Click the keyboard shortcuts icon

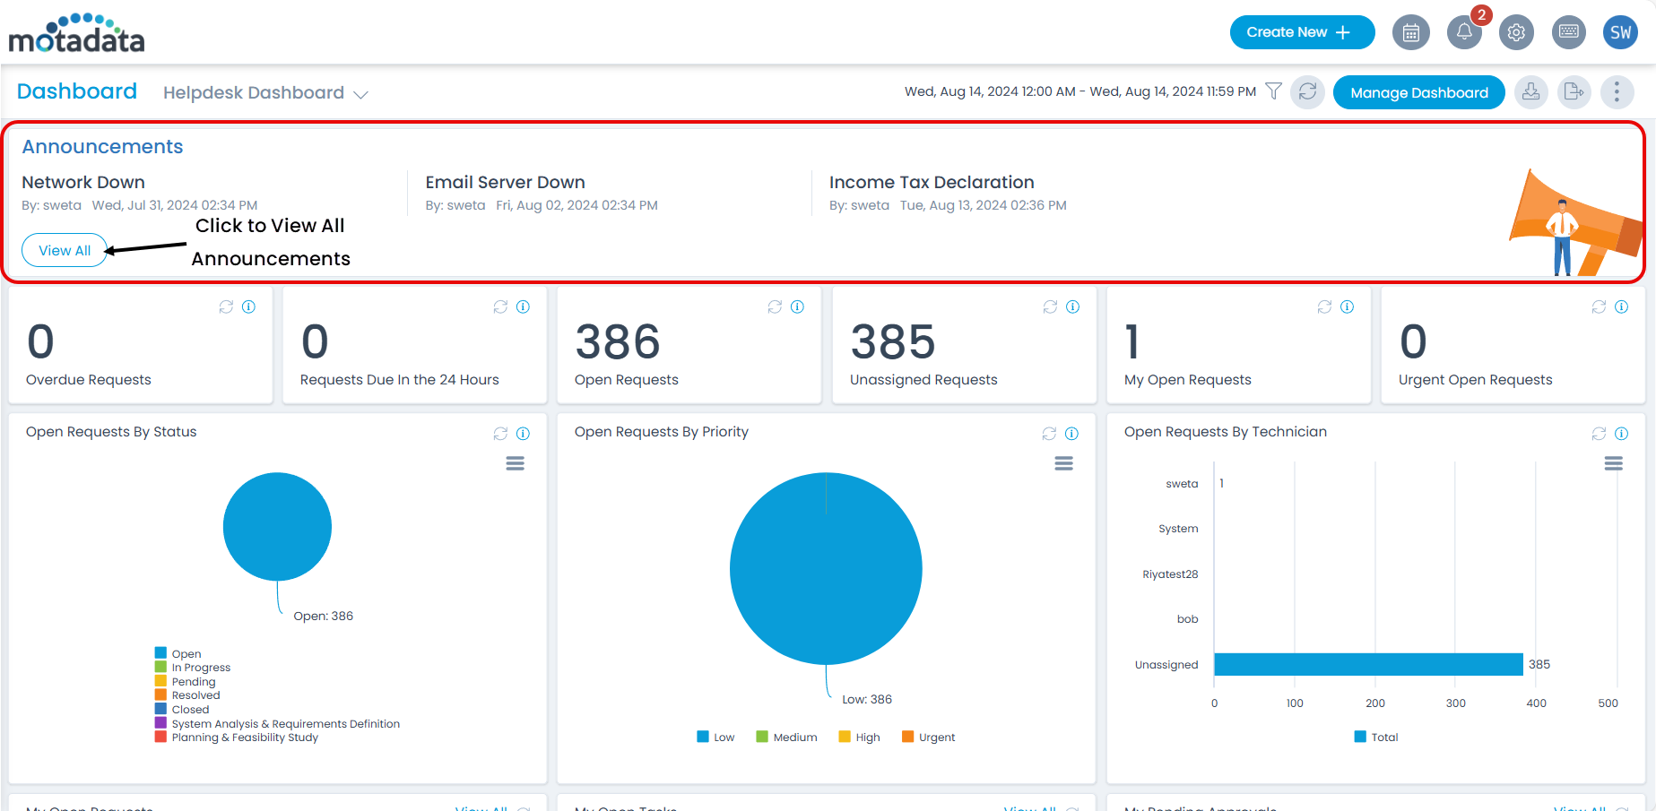point(1569,33)
